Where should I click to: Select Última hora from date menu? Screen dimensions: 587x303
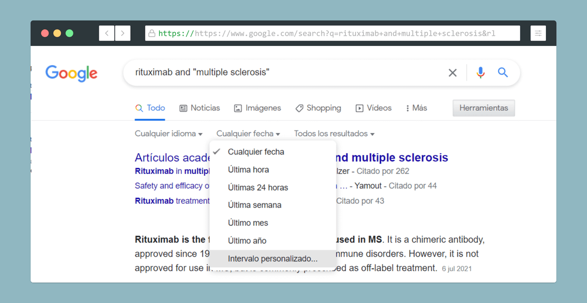(248, 170)
